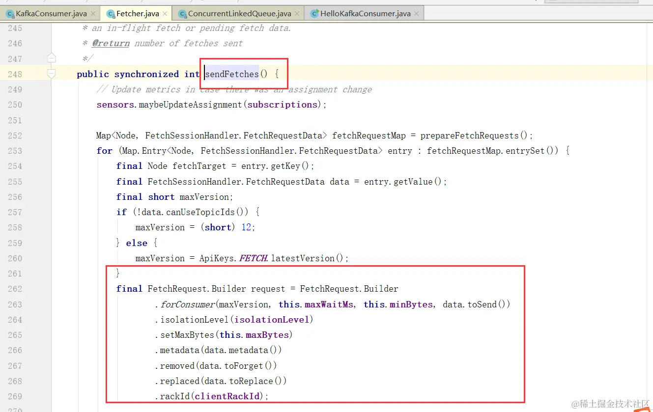Switch to the KafkaConsumer.java tab
The width and height of the screenshot is (653, 412).
coord(51,13)
